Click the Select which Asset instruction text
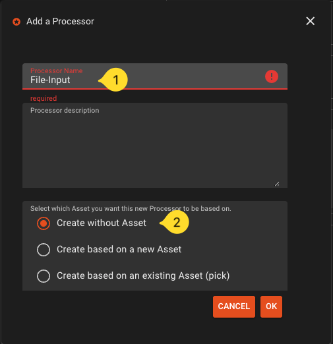 click(131, 208)
